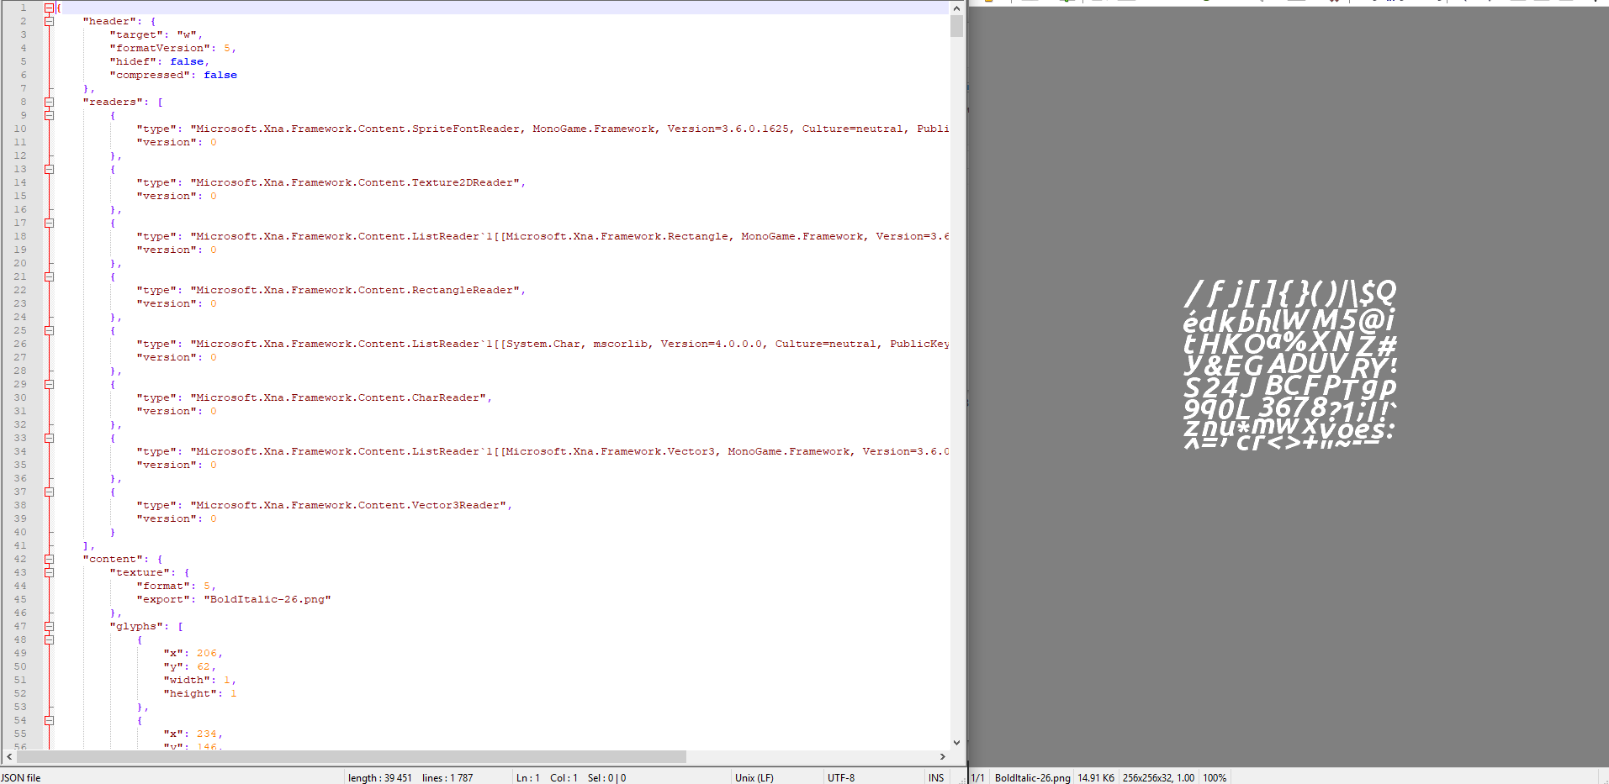1609x784 pixels.
Task: Click the "height": 1 glyph line
Action: tap(200, 693)
